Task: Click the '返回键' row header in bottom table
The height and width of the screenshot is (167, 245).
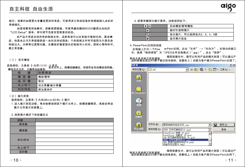Action: (23, 152)
